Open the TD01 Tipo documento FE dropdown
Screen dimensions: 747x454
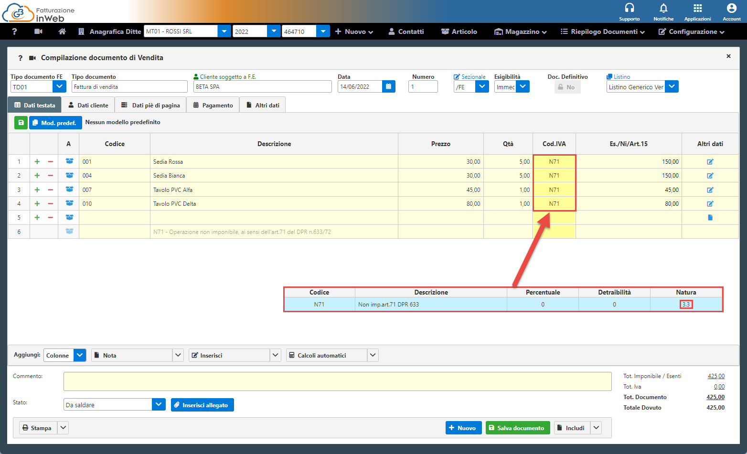click(59, 86)
